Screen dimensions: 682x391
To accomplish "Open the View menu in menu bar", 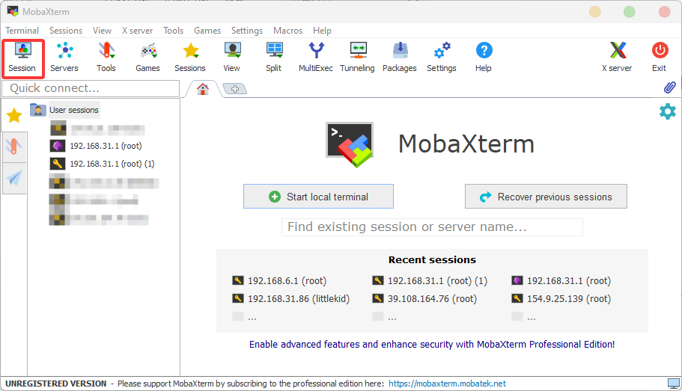I will (x=103, y=31).
